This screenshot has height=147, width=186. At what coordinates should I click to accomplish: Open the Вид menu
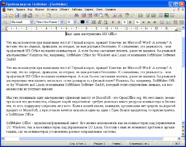point(30,9)
